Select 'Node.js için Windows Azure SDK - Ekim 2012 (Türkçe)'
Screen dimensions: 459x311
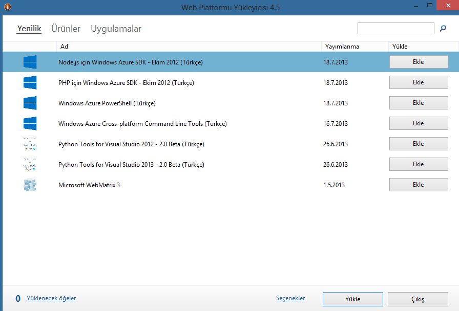(131, 62)
